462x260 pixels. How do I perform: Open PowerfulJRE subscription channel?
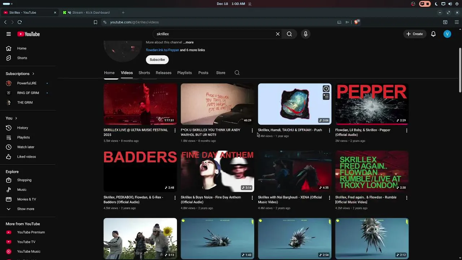(28, 83)
